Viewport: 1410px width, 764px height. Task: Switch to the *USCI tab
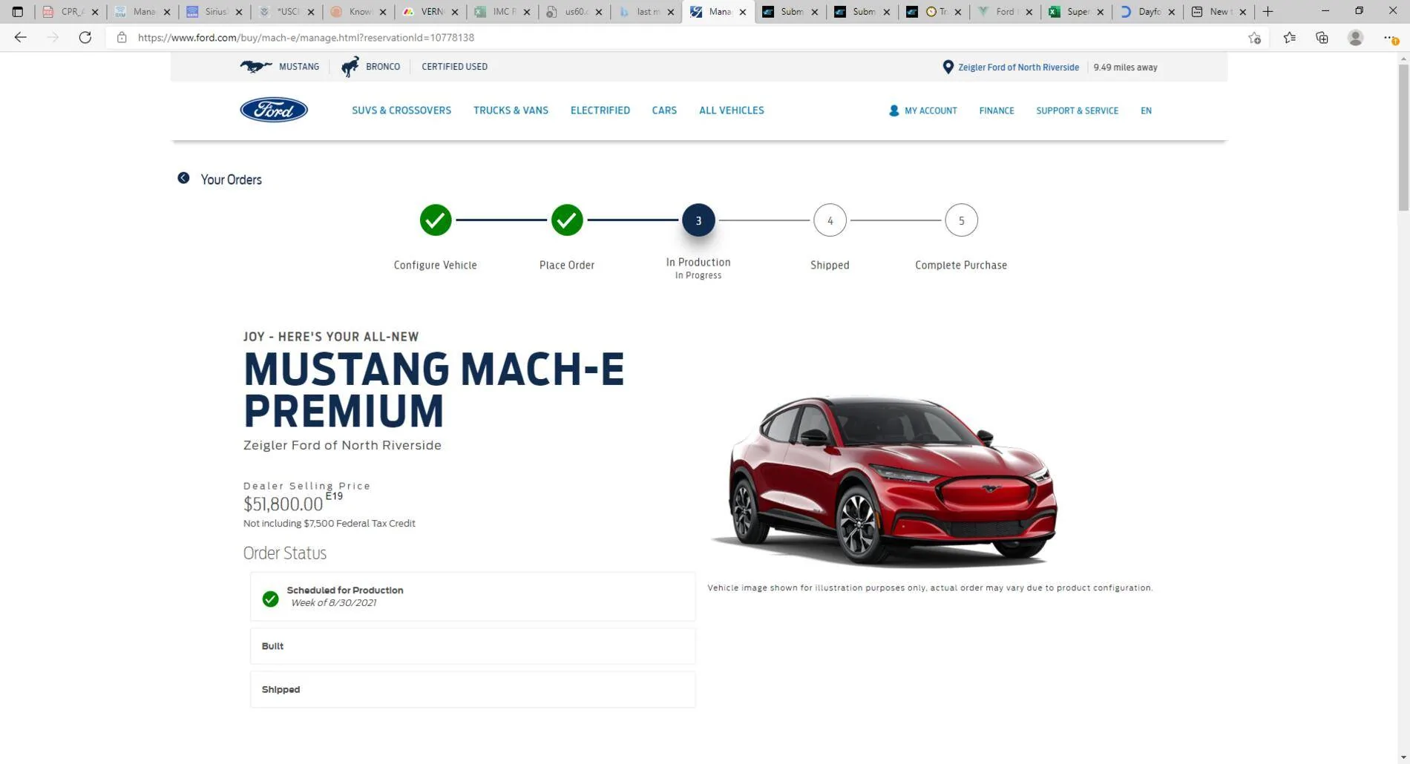tap(286, 12)
